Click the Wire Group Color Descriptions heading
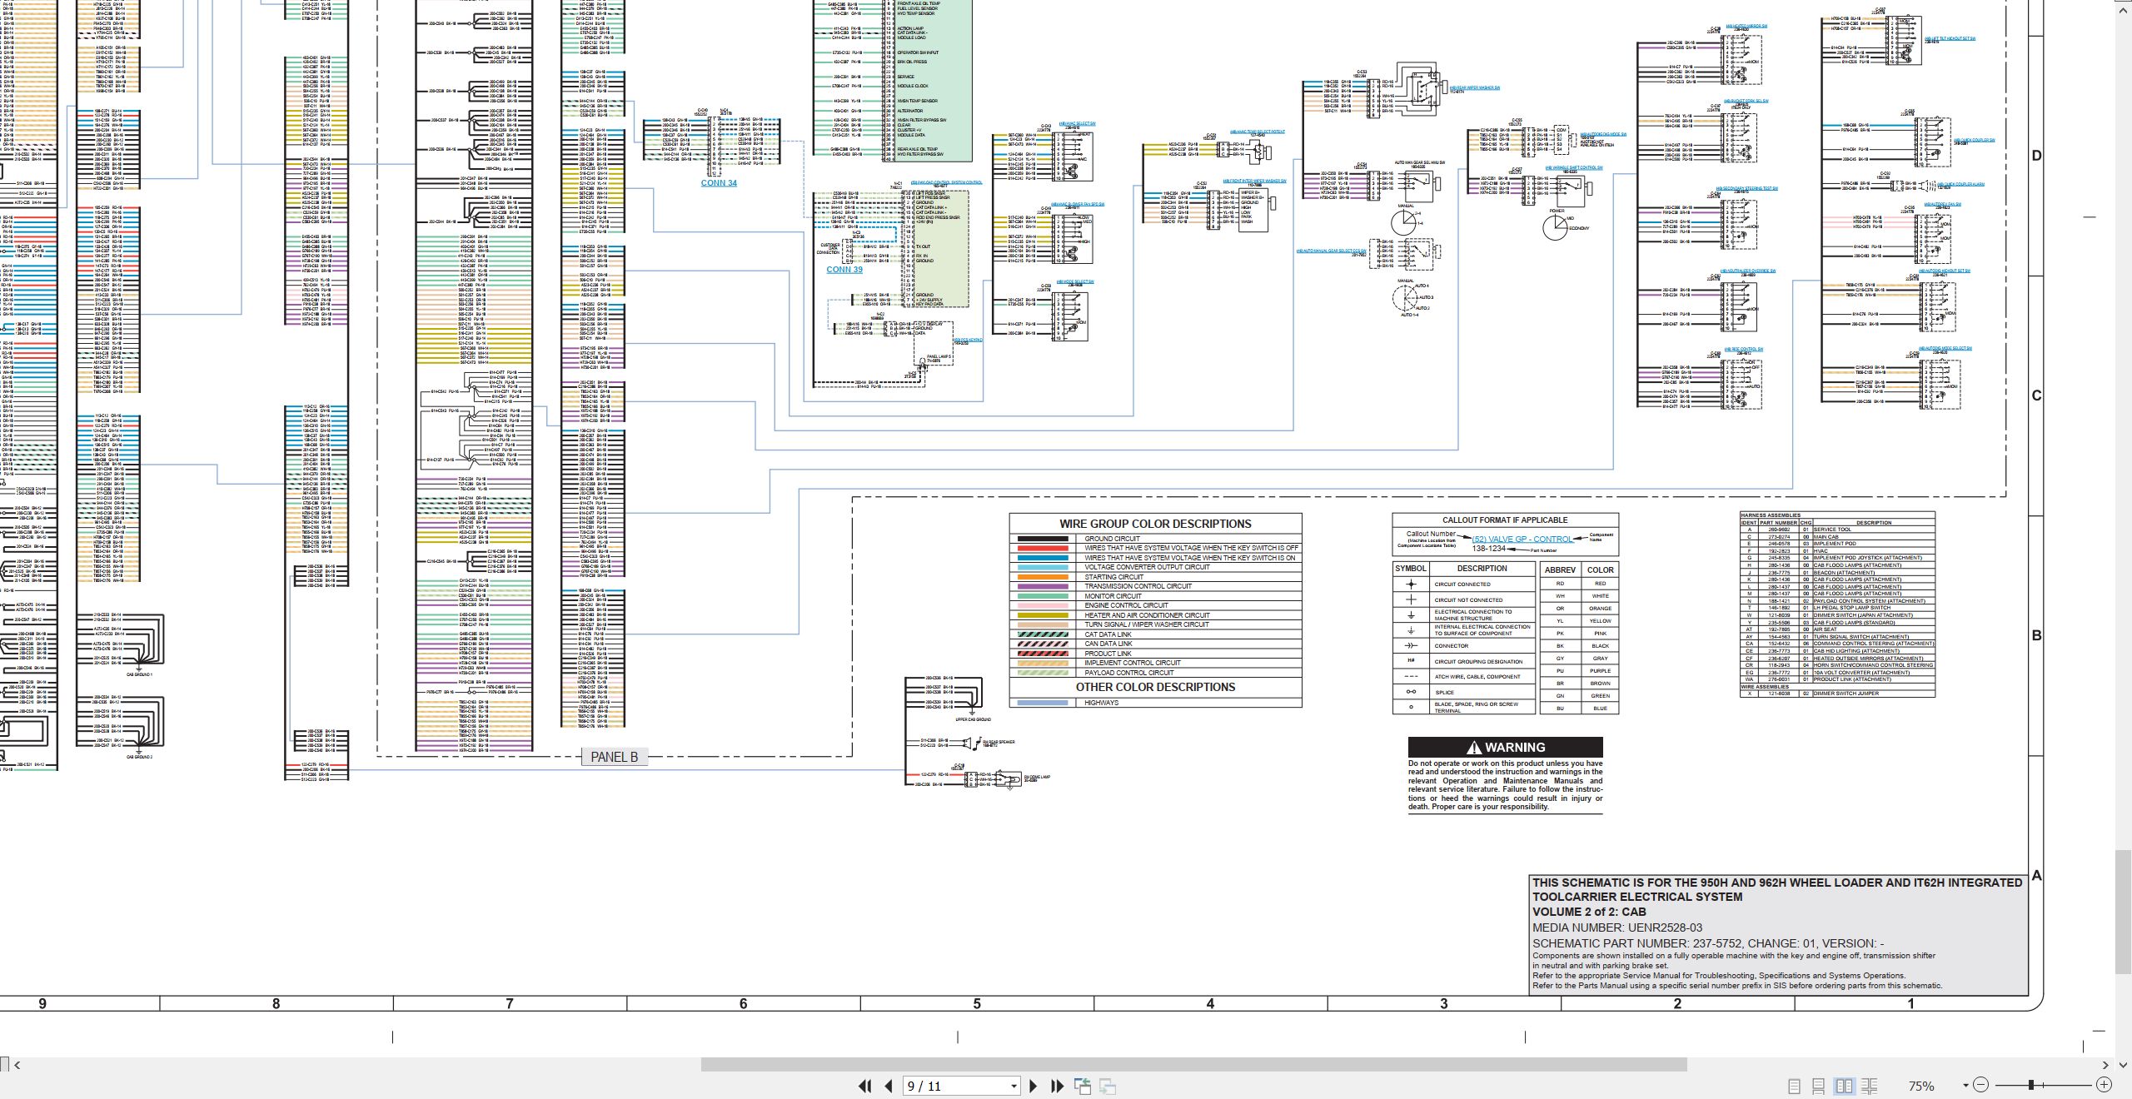Viewport: 2132px width, 1099px height. (x=1155, y=525)
